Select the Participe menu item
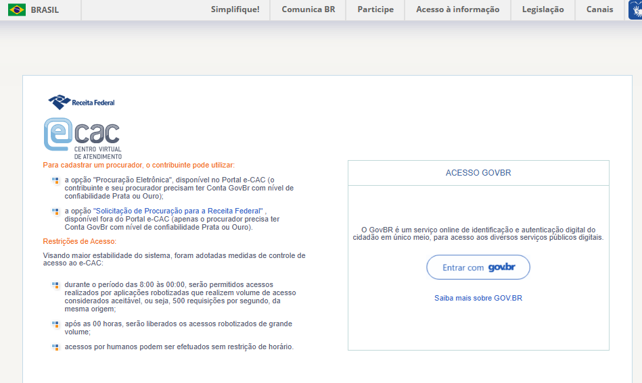 375,9
